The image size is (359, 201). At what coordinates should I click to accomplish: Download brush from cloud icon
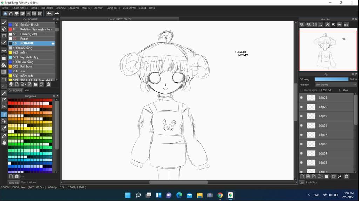tap(11, 84)
